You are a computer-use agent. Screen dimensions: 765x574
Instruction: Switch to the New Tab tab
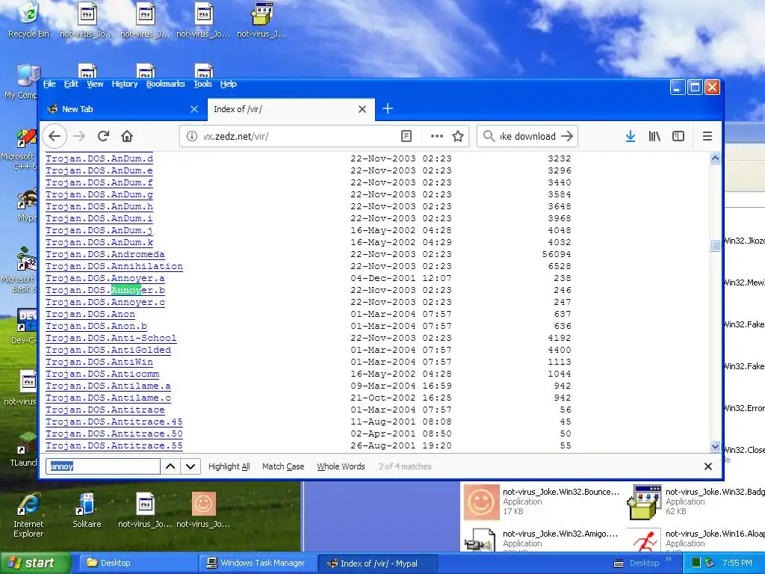[122, 109]
